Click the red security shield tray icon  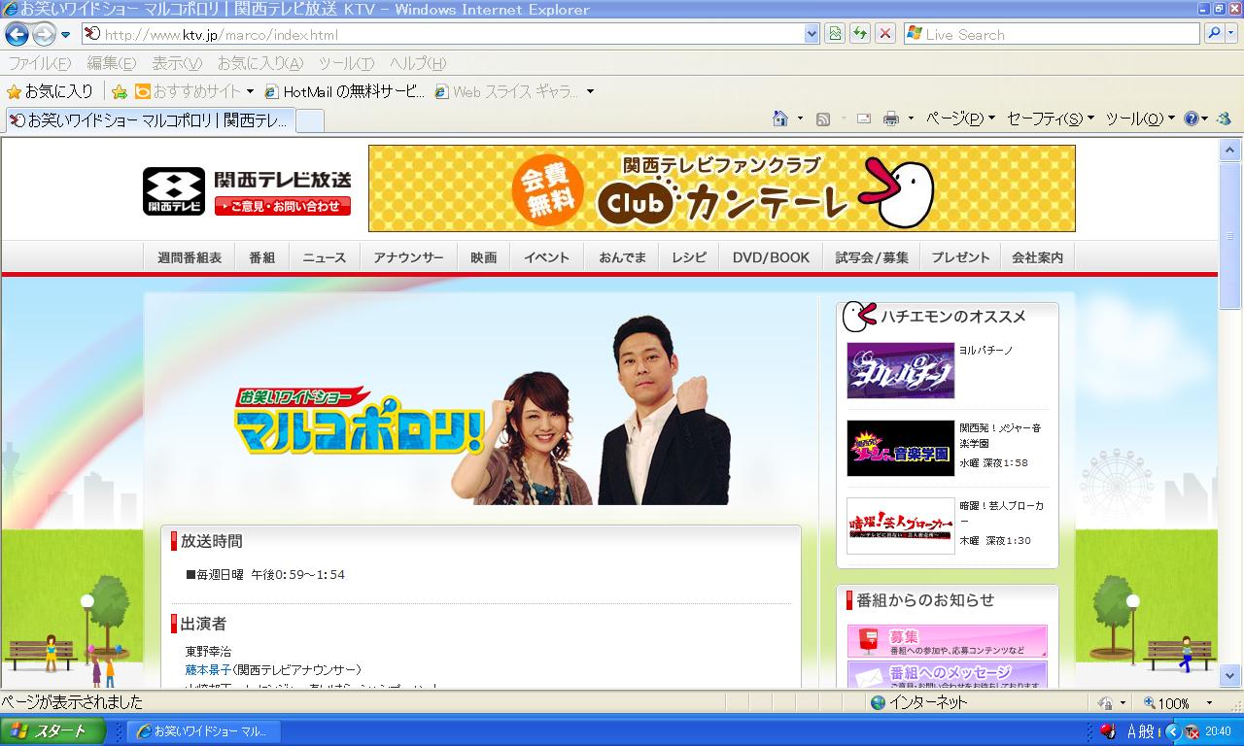[x=1108, y=731]
